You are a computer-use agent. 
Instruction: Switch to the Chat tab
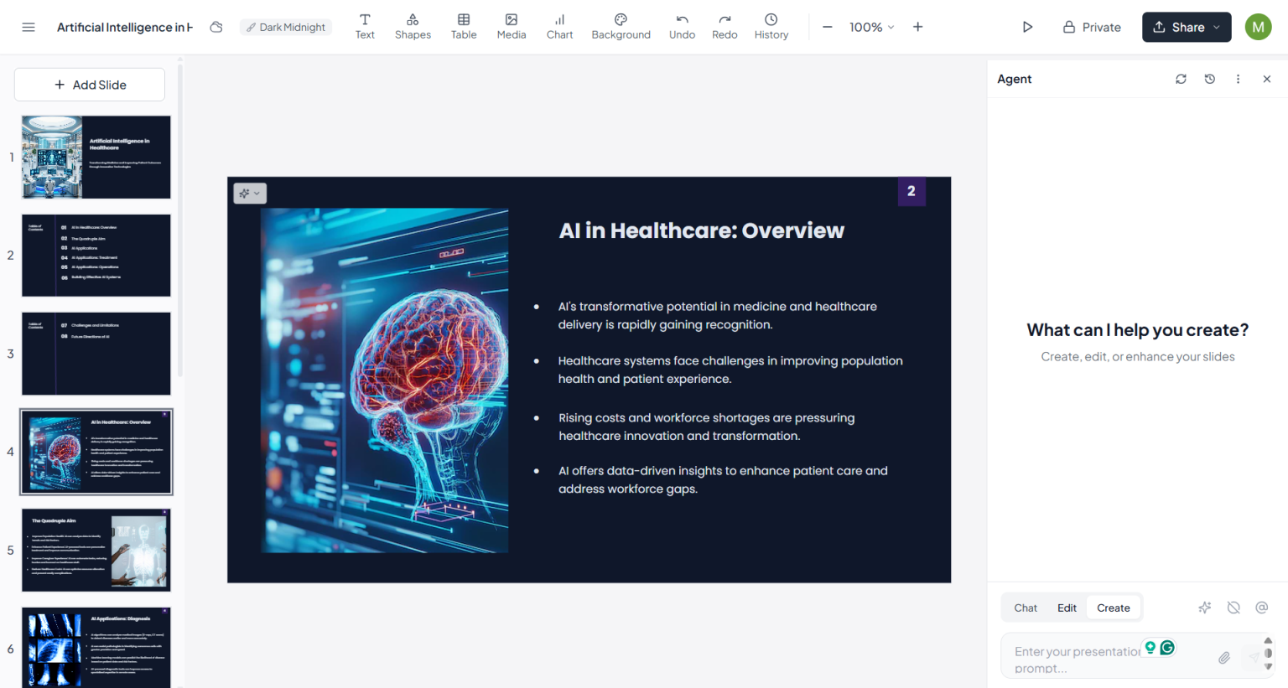[x=1026, y=608]
